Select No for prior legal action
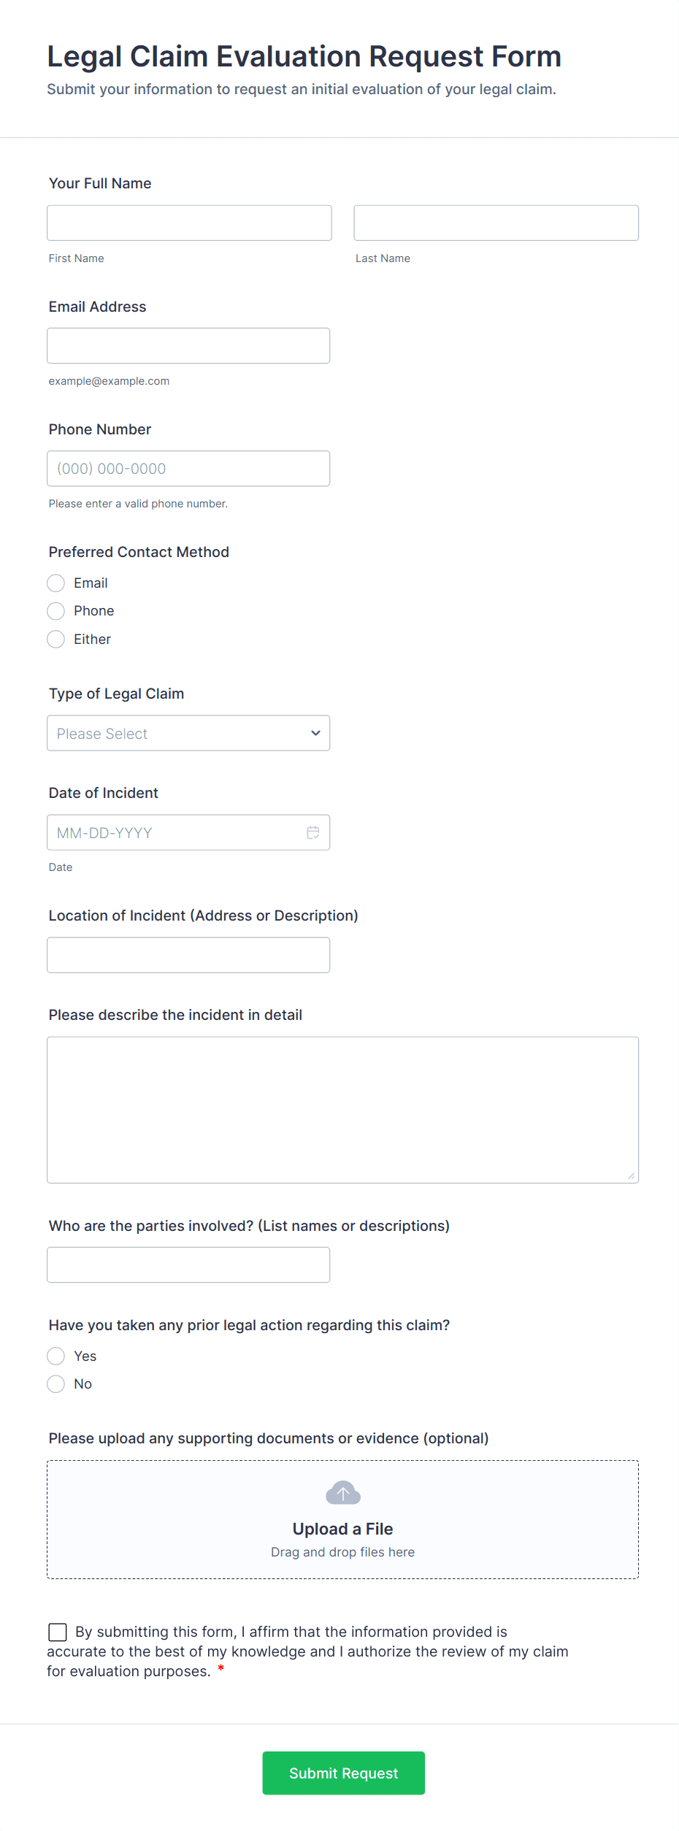The image size is (679, 1831). (x=55, y=1384)
